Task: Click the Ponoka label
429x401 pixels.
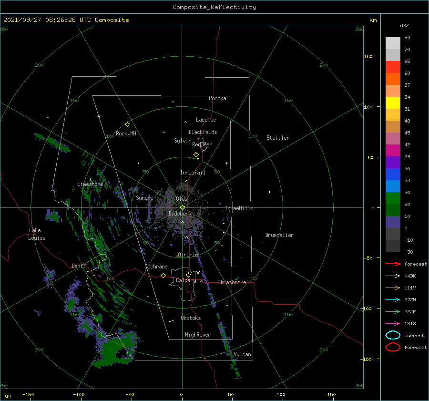Action: (x=217, y=98)
